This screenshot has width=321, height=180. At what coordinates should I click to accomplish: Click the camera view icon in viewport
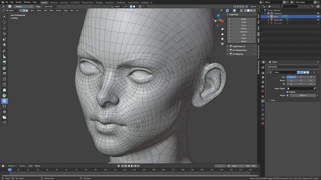tap(222, 39)
